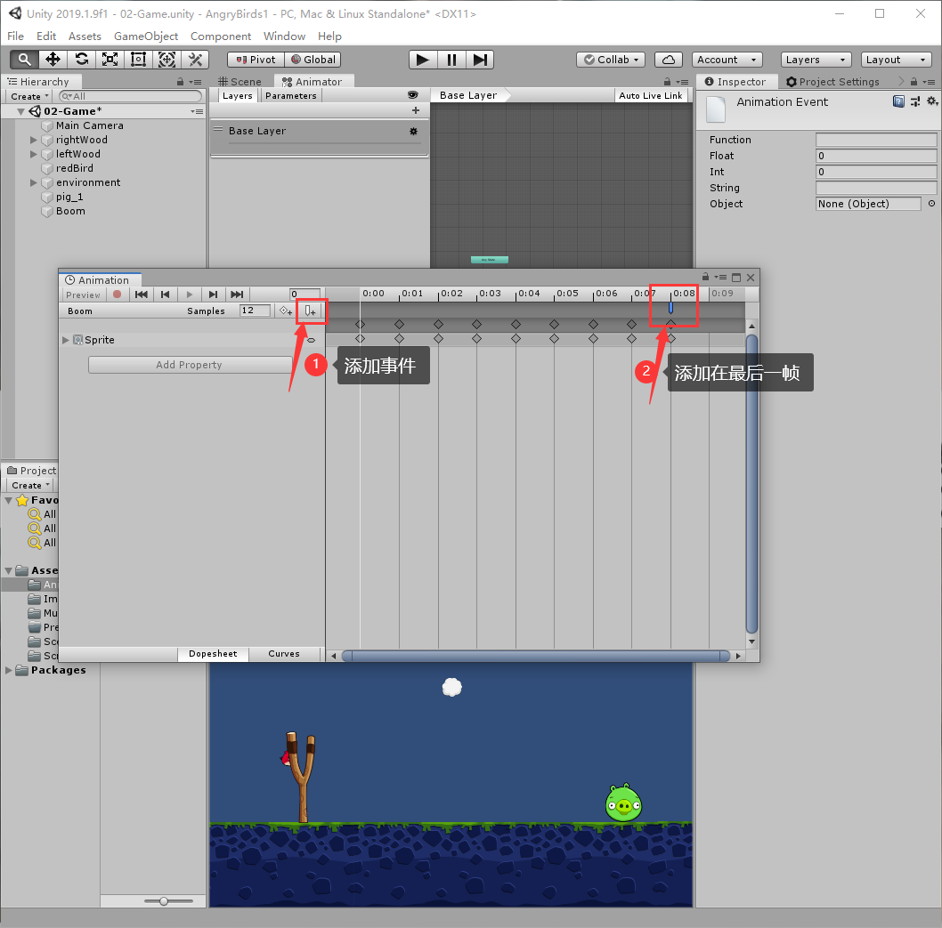Switch to Curves view
Image resolution: width=942 pixels, height=928 pixels.
(283, 654)
